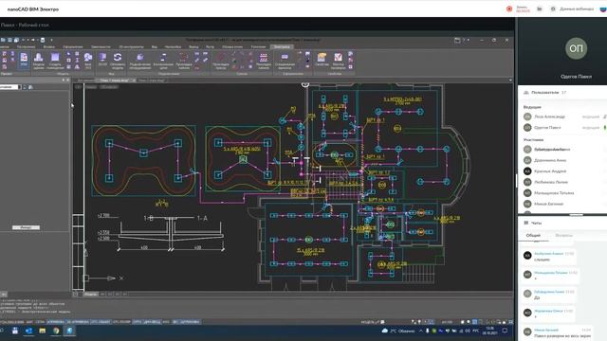Open Модели зданий tool in ribbon
Screen dimensions: 607x341
38,61
